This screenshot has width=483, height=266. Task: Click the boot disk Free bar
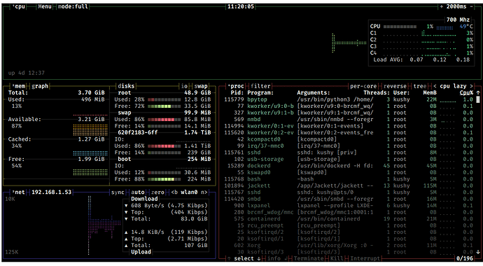pos(164,179)
